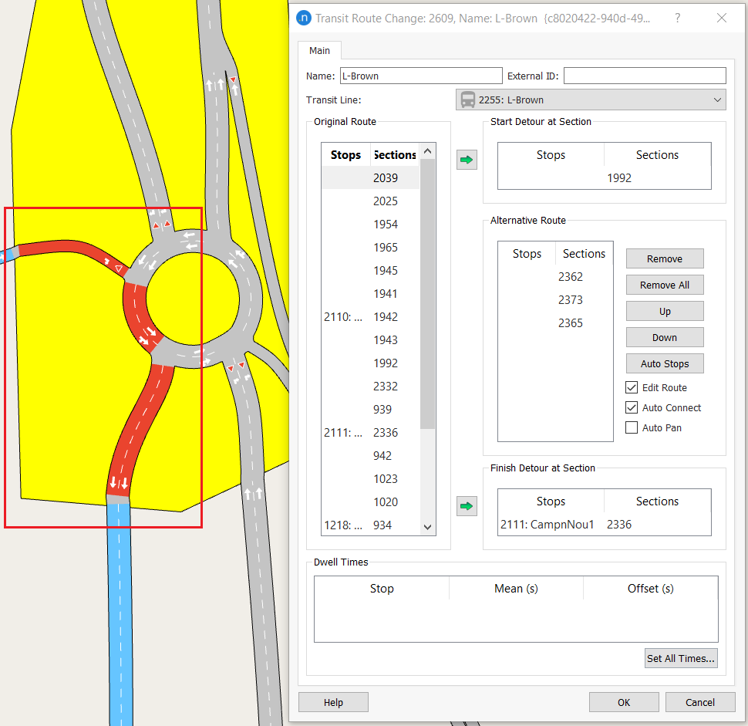
Task: Click green arrow beside Start Detour panel
Action: [x=467, y=160]
